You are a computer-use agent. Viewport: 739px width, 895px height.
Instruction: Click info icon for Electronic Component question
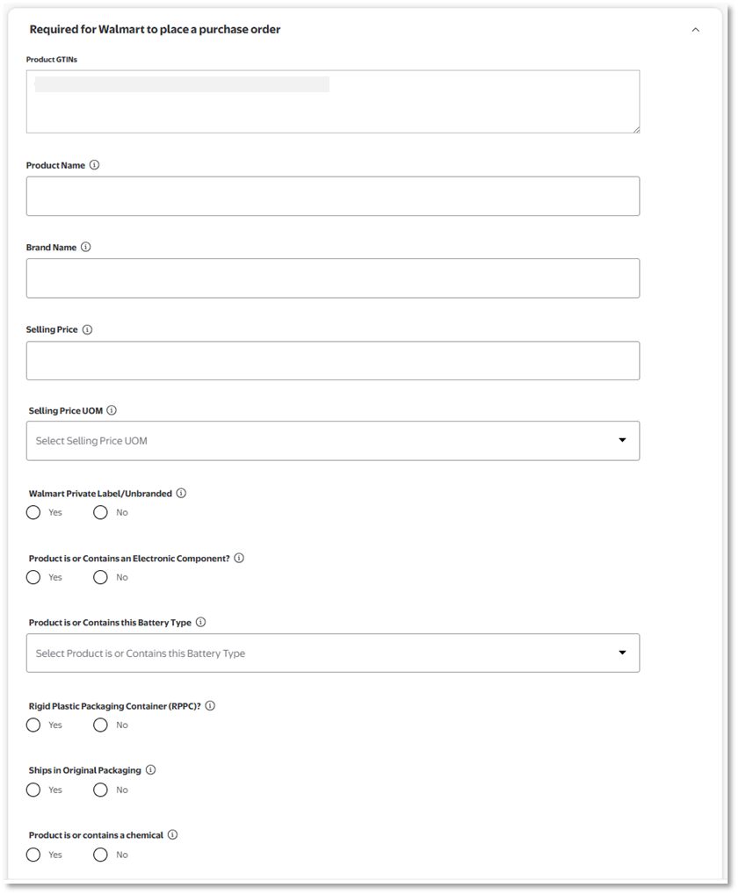(239, 558)
